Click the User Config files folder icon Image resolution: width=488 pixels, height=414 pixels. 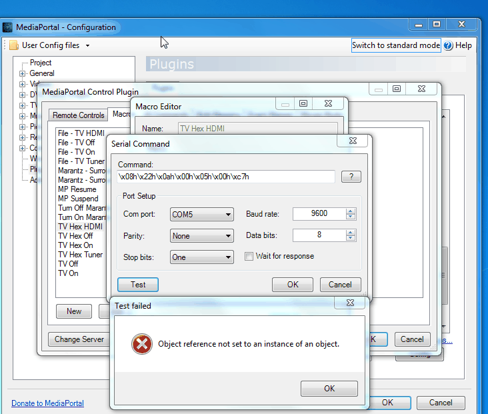pos(13,45)
